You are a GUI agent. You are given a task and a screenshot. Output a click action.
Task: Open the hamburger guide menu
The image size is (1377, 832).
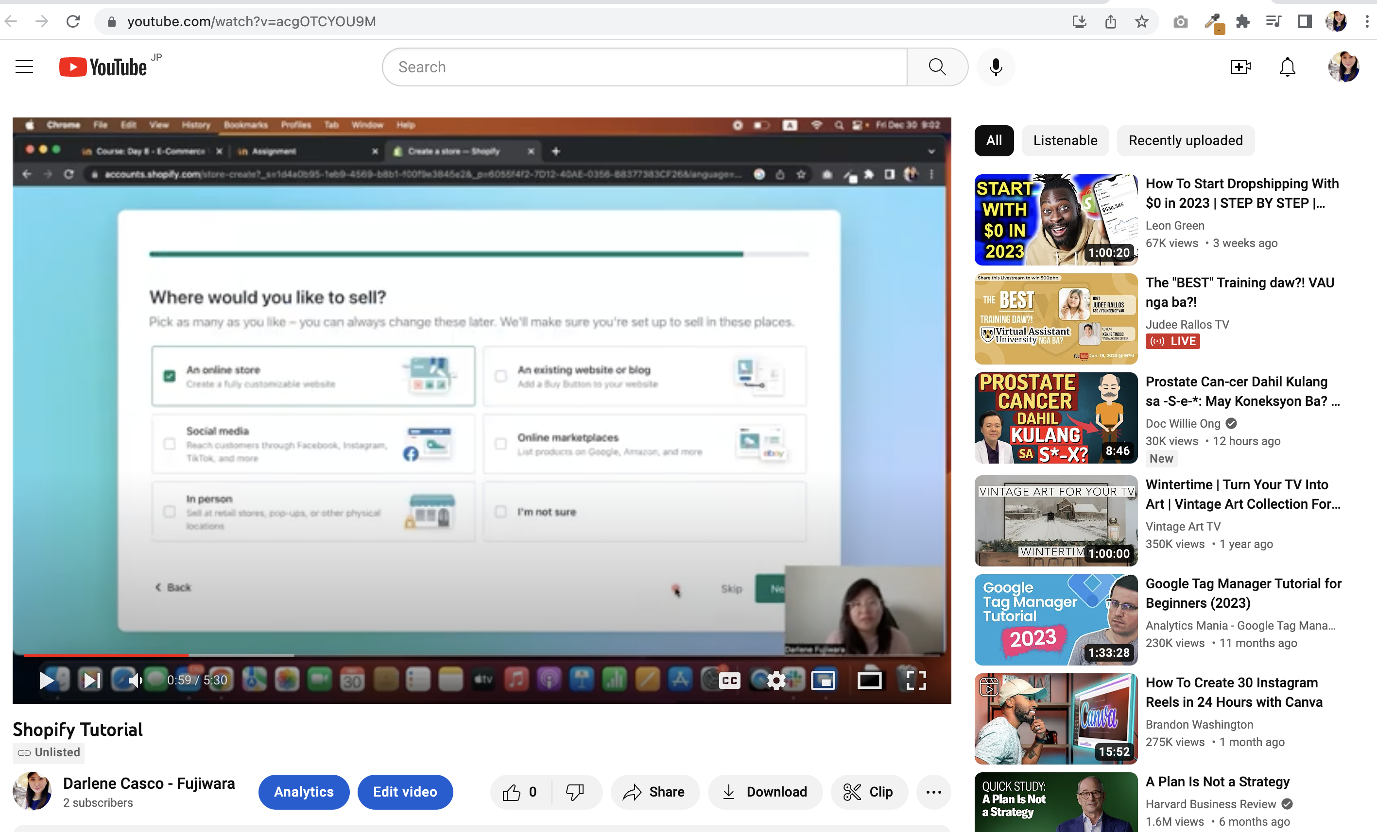[24, 67]
